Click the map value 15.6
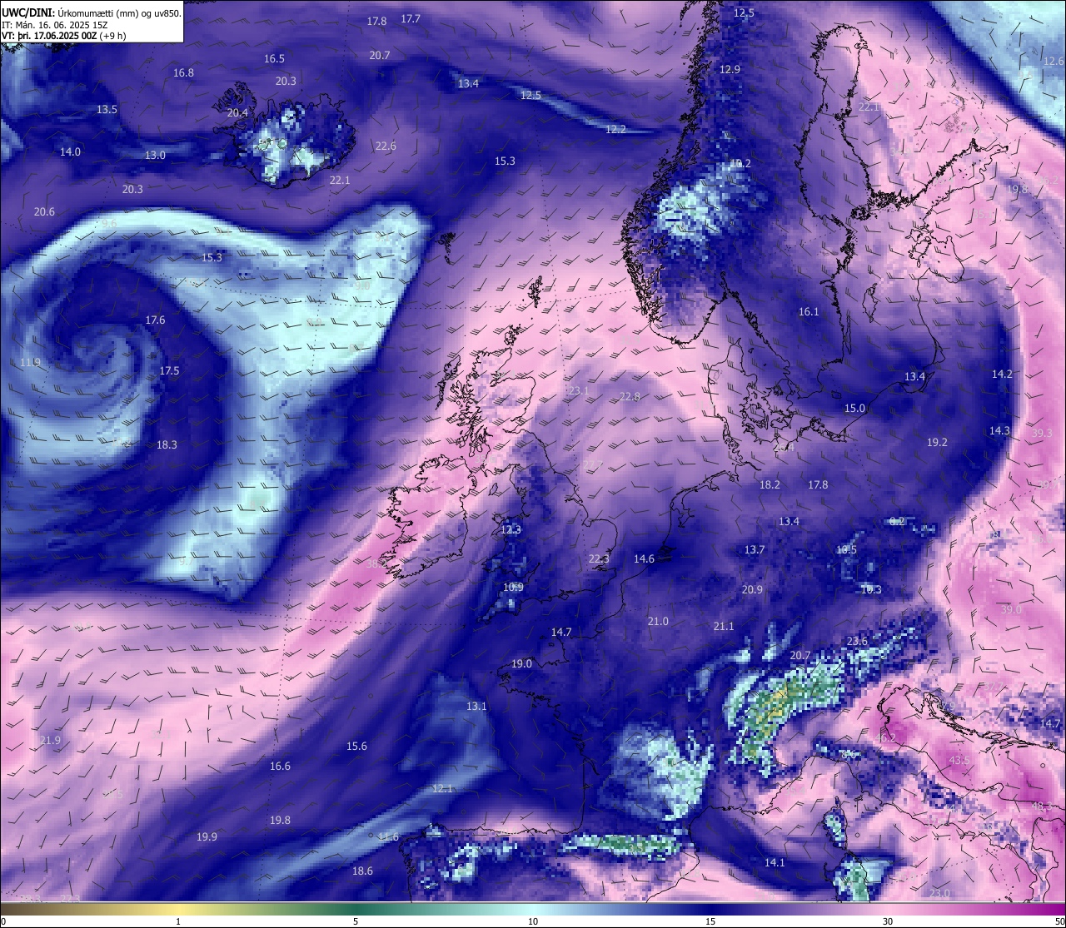This screenshot has width=1066, height=928. 356,746
